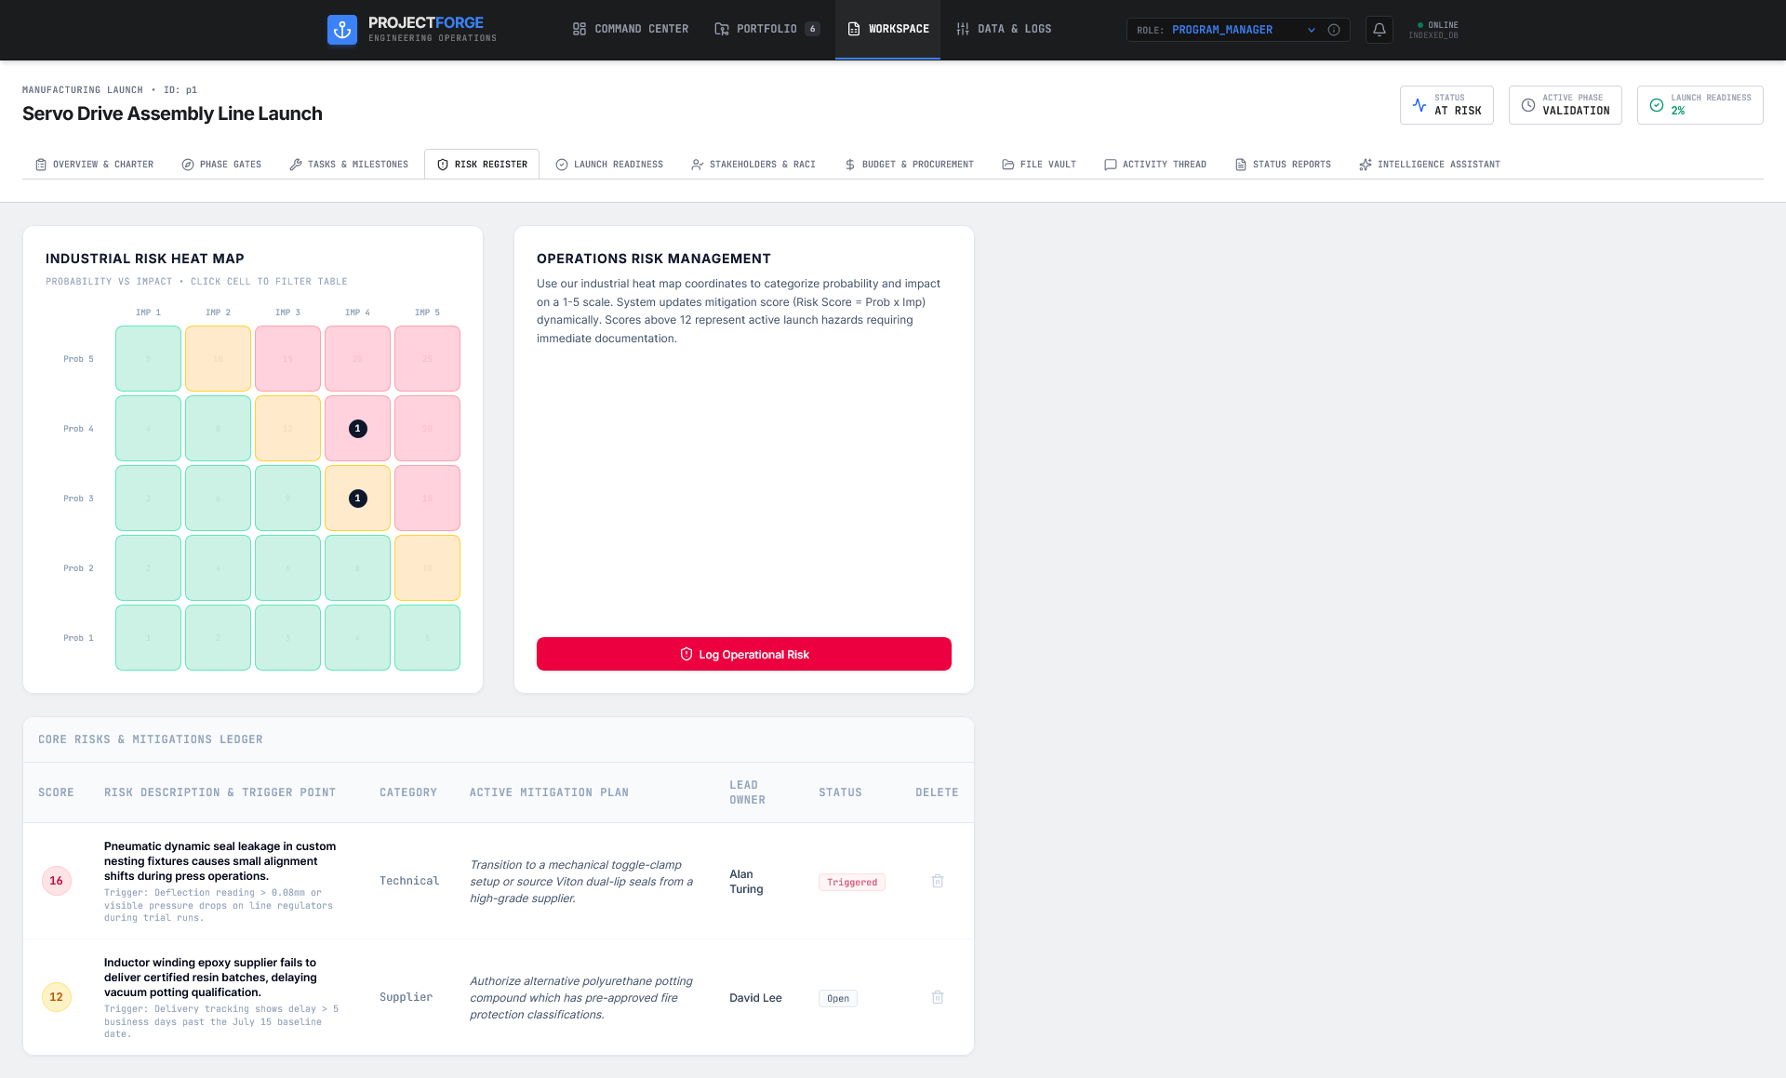Select the Risk Register tab

point(482,165)
